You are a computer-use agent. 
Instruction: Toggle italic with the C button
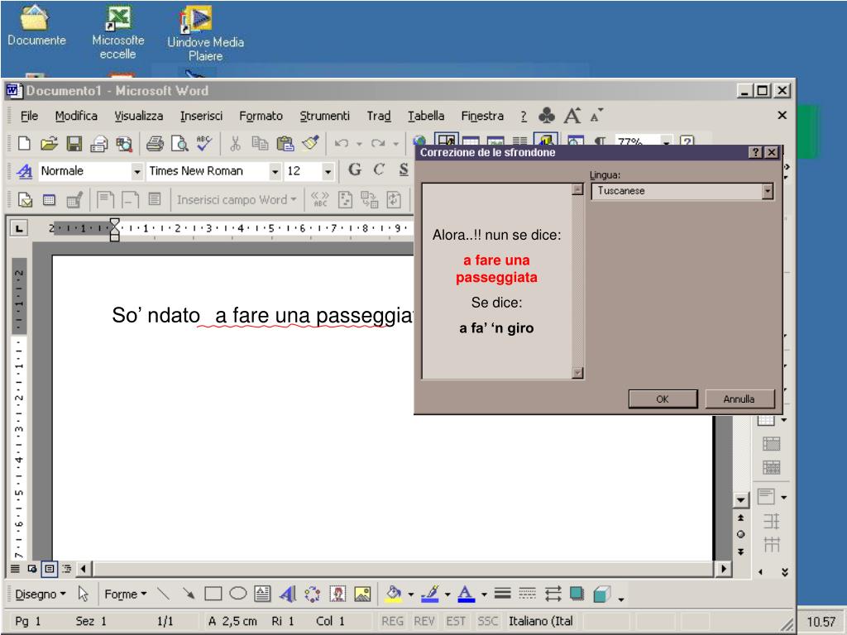coord(379,169)
